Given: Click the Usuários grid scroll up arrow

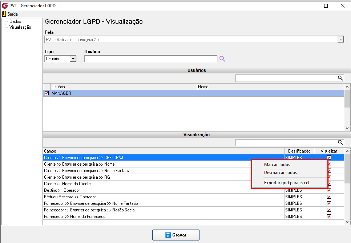Looking at the screenshot, I should coord(347,87).
